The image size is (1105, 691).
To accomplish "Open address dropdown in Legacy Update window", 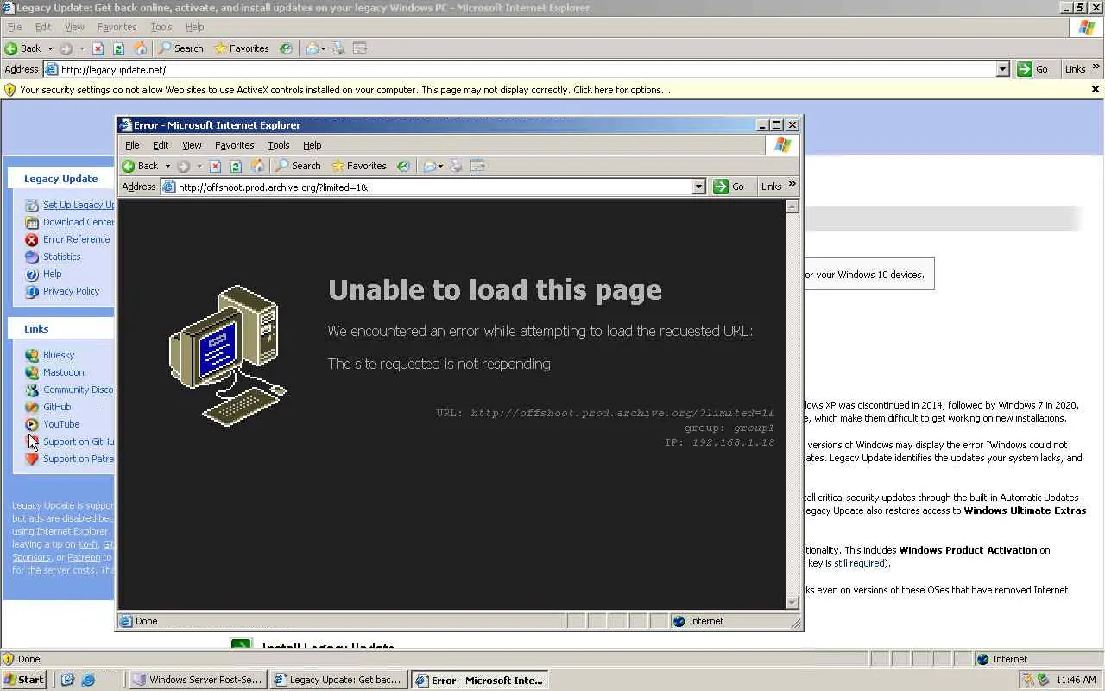I will [1002, 69].
